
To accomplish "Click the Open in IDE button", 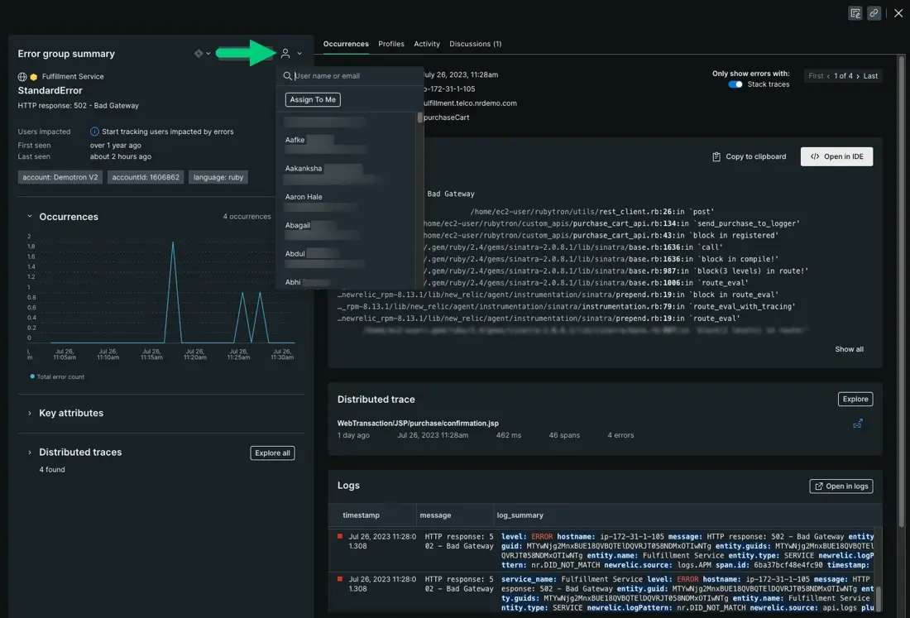I will (836, 156).
